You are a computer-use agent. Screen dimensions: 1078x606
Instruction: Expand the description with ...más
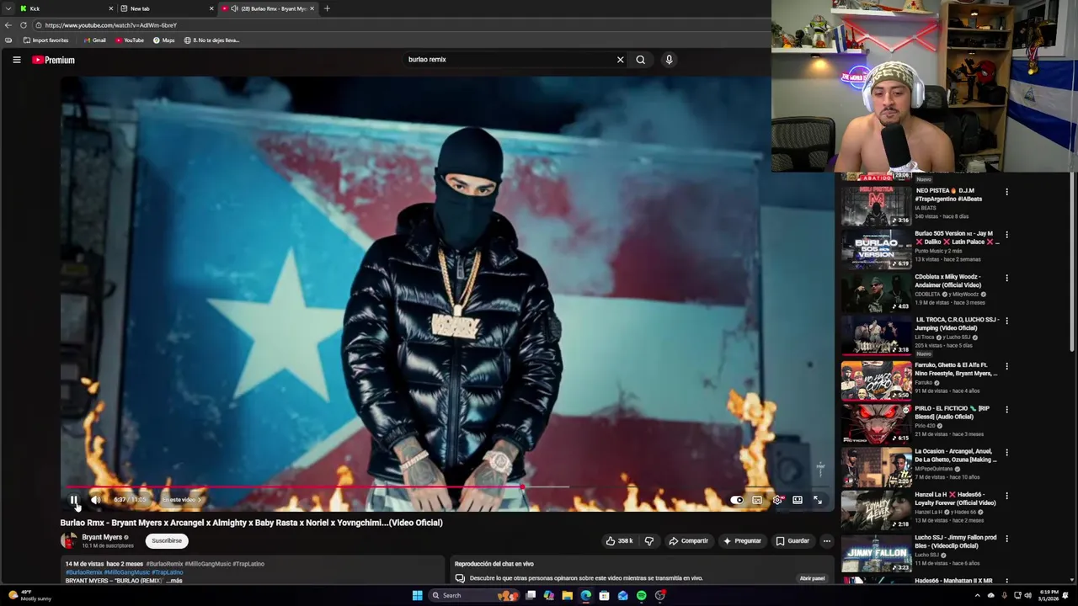(x=174, y=581)
